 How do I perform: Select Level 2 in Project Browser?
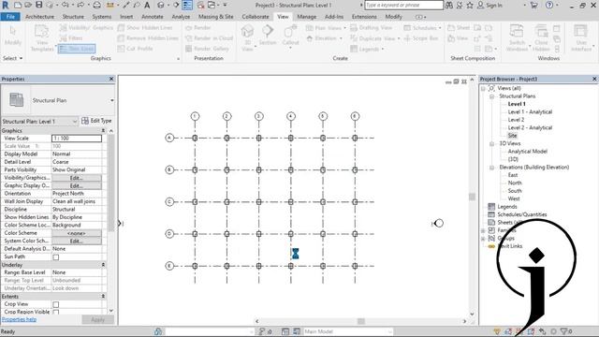click(516, 120)
